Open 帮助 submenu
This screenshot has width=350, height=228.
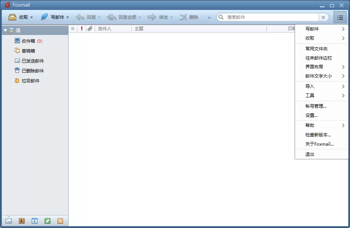coord(321,125)
